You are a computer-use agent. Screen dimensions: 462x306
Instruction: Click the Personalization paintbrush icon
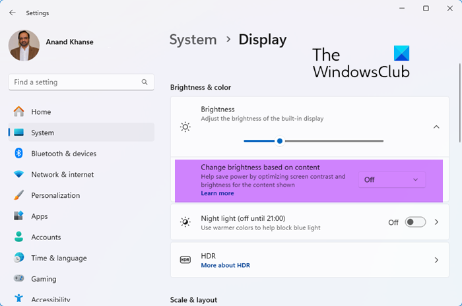point(18,195)
